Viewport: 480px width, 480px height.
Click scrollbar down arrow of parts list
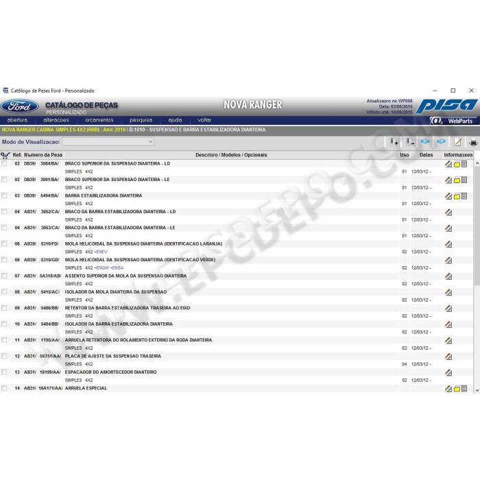[477, 390]
